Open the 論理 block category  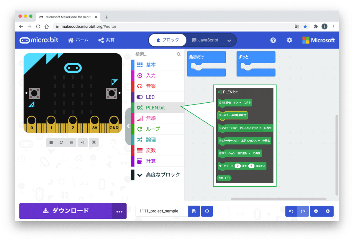coord(158,140)
